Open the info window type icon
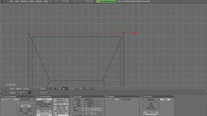The height and width of the screenshot is (116, 207). tap(3, 1)
